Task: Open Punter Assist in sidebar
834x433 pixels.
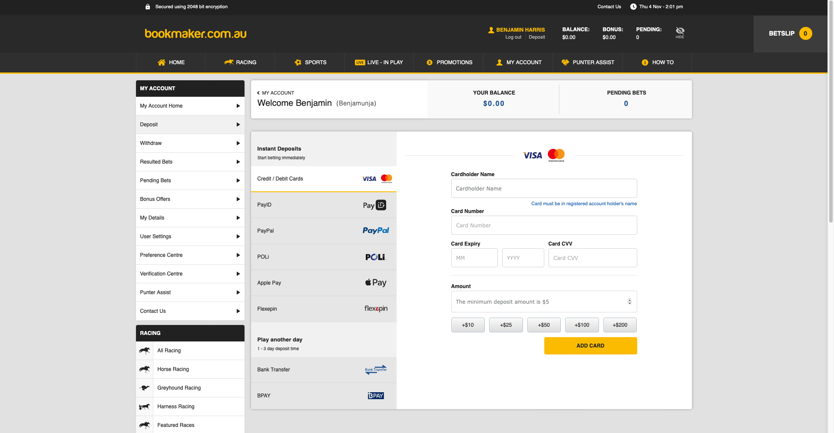Action: click(190, 292)
